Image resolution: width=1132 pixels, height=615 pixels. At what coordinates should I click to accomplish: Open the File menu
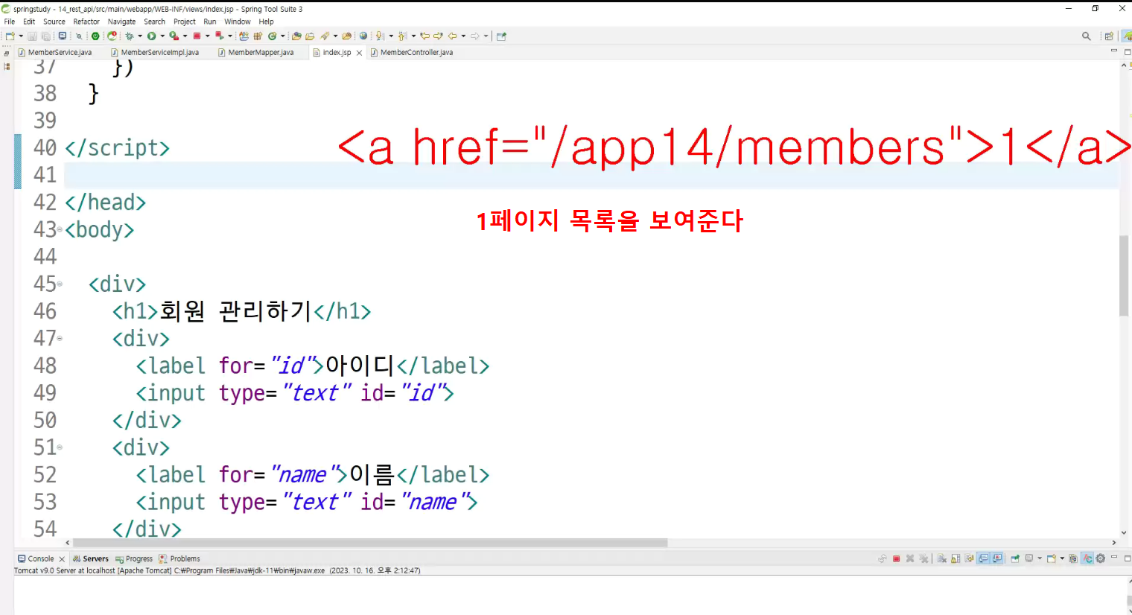pos(10,22)
